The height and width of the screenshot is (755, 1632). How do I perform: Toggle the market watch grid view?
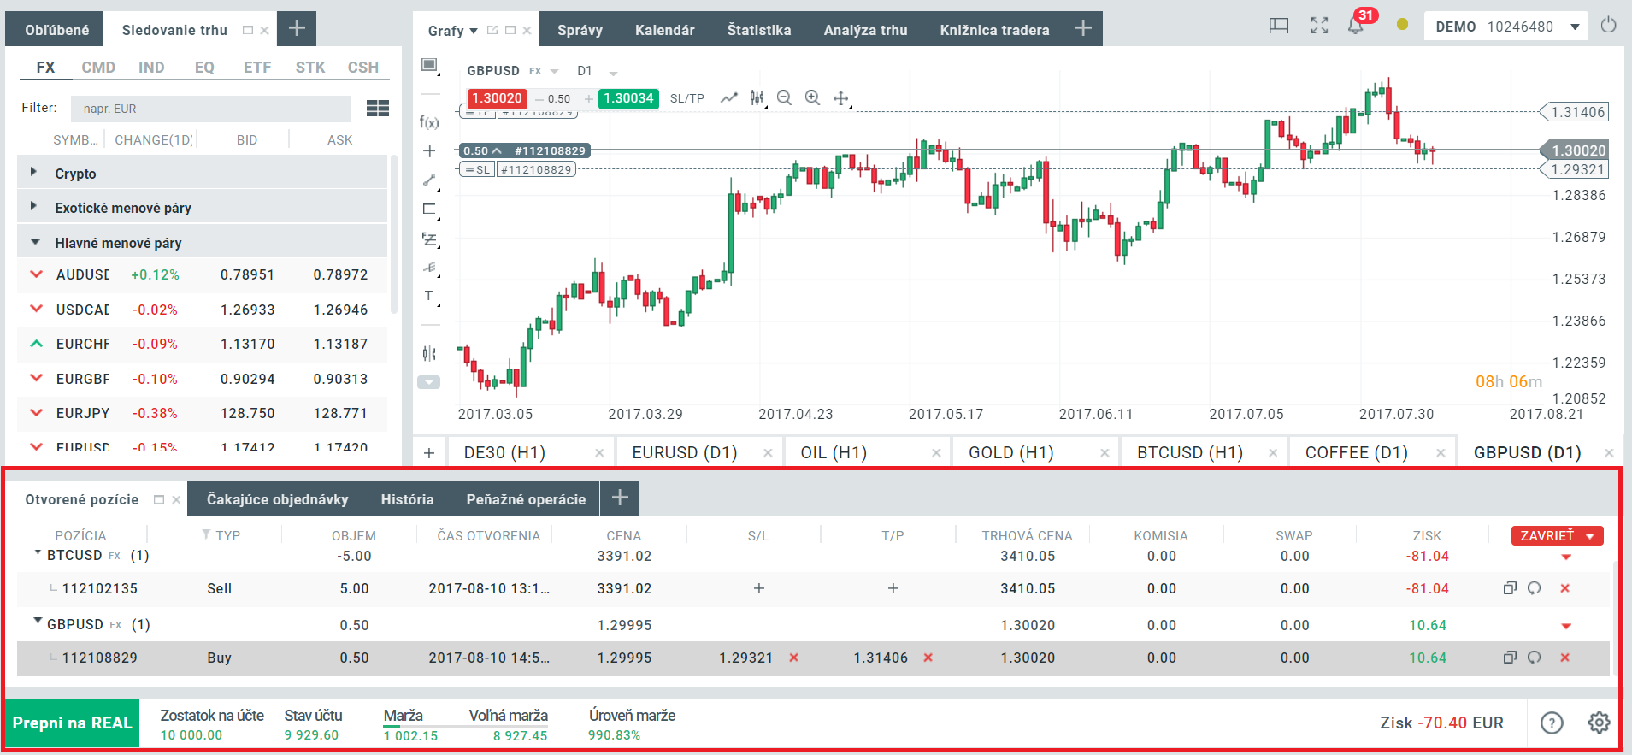[x=377, y=108]
